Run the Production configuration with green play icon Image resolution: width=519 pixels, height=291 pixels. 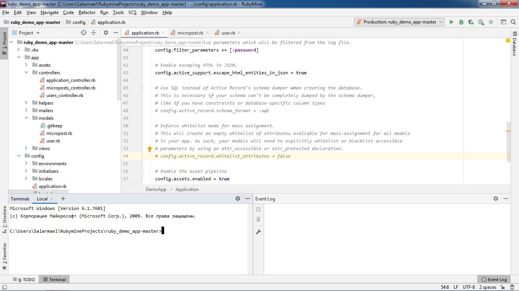(451, 22)
